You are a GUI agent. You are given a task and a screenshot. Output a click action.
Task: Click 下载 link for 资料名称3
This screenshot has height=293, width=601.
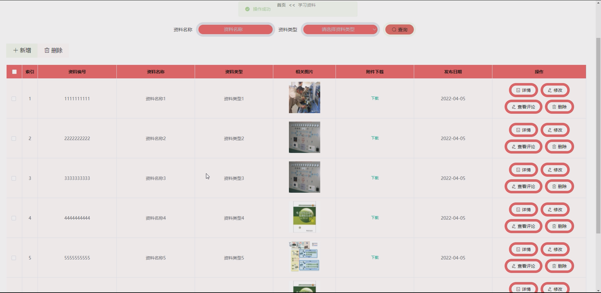[x=375, y=178]
